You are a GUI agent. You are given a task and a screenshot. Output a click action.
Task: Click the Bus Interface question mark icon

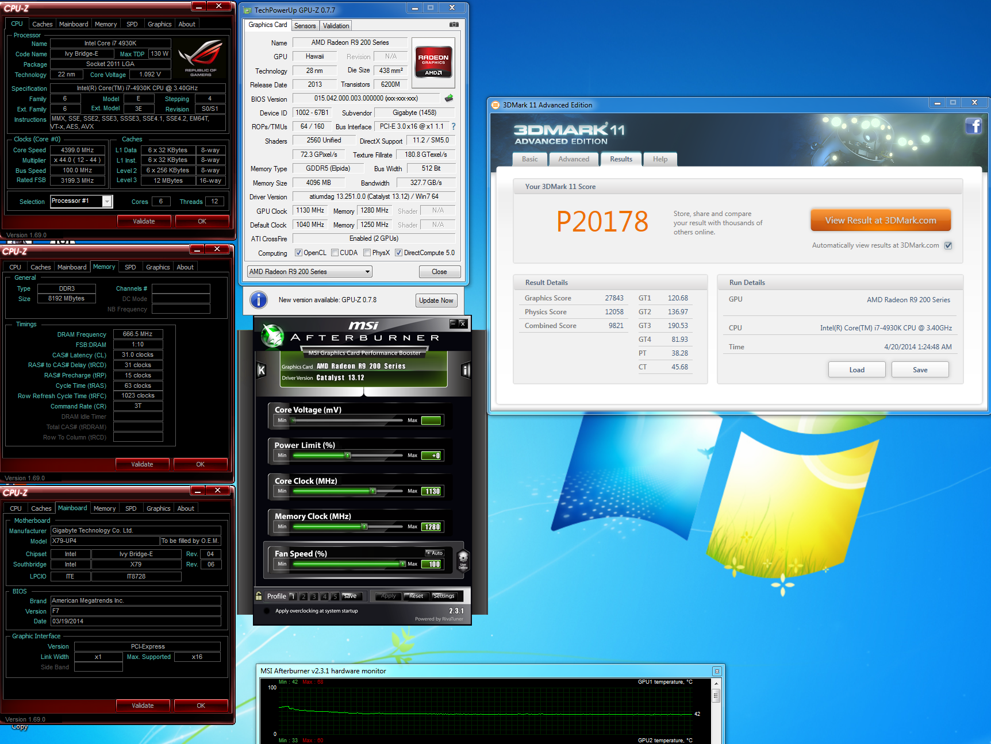click(454, 126)
